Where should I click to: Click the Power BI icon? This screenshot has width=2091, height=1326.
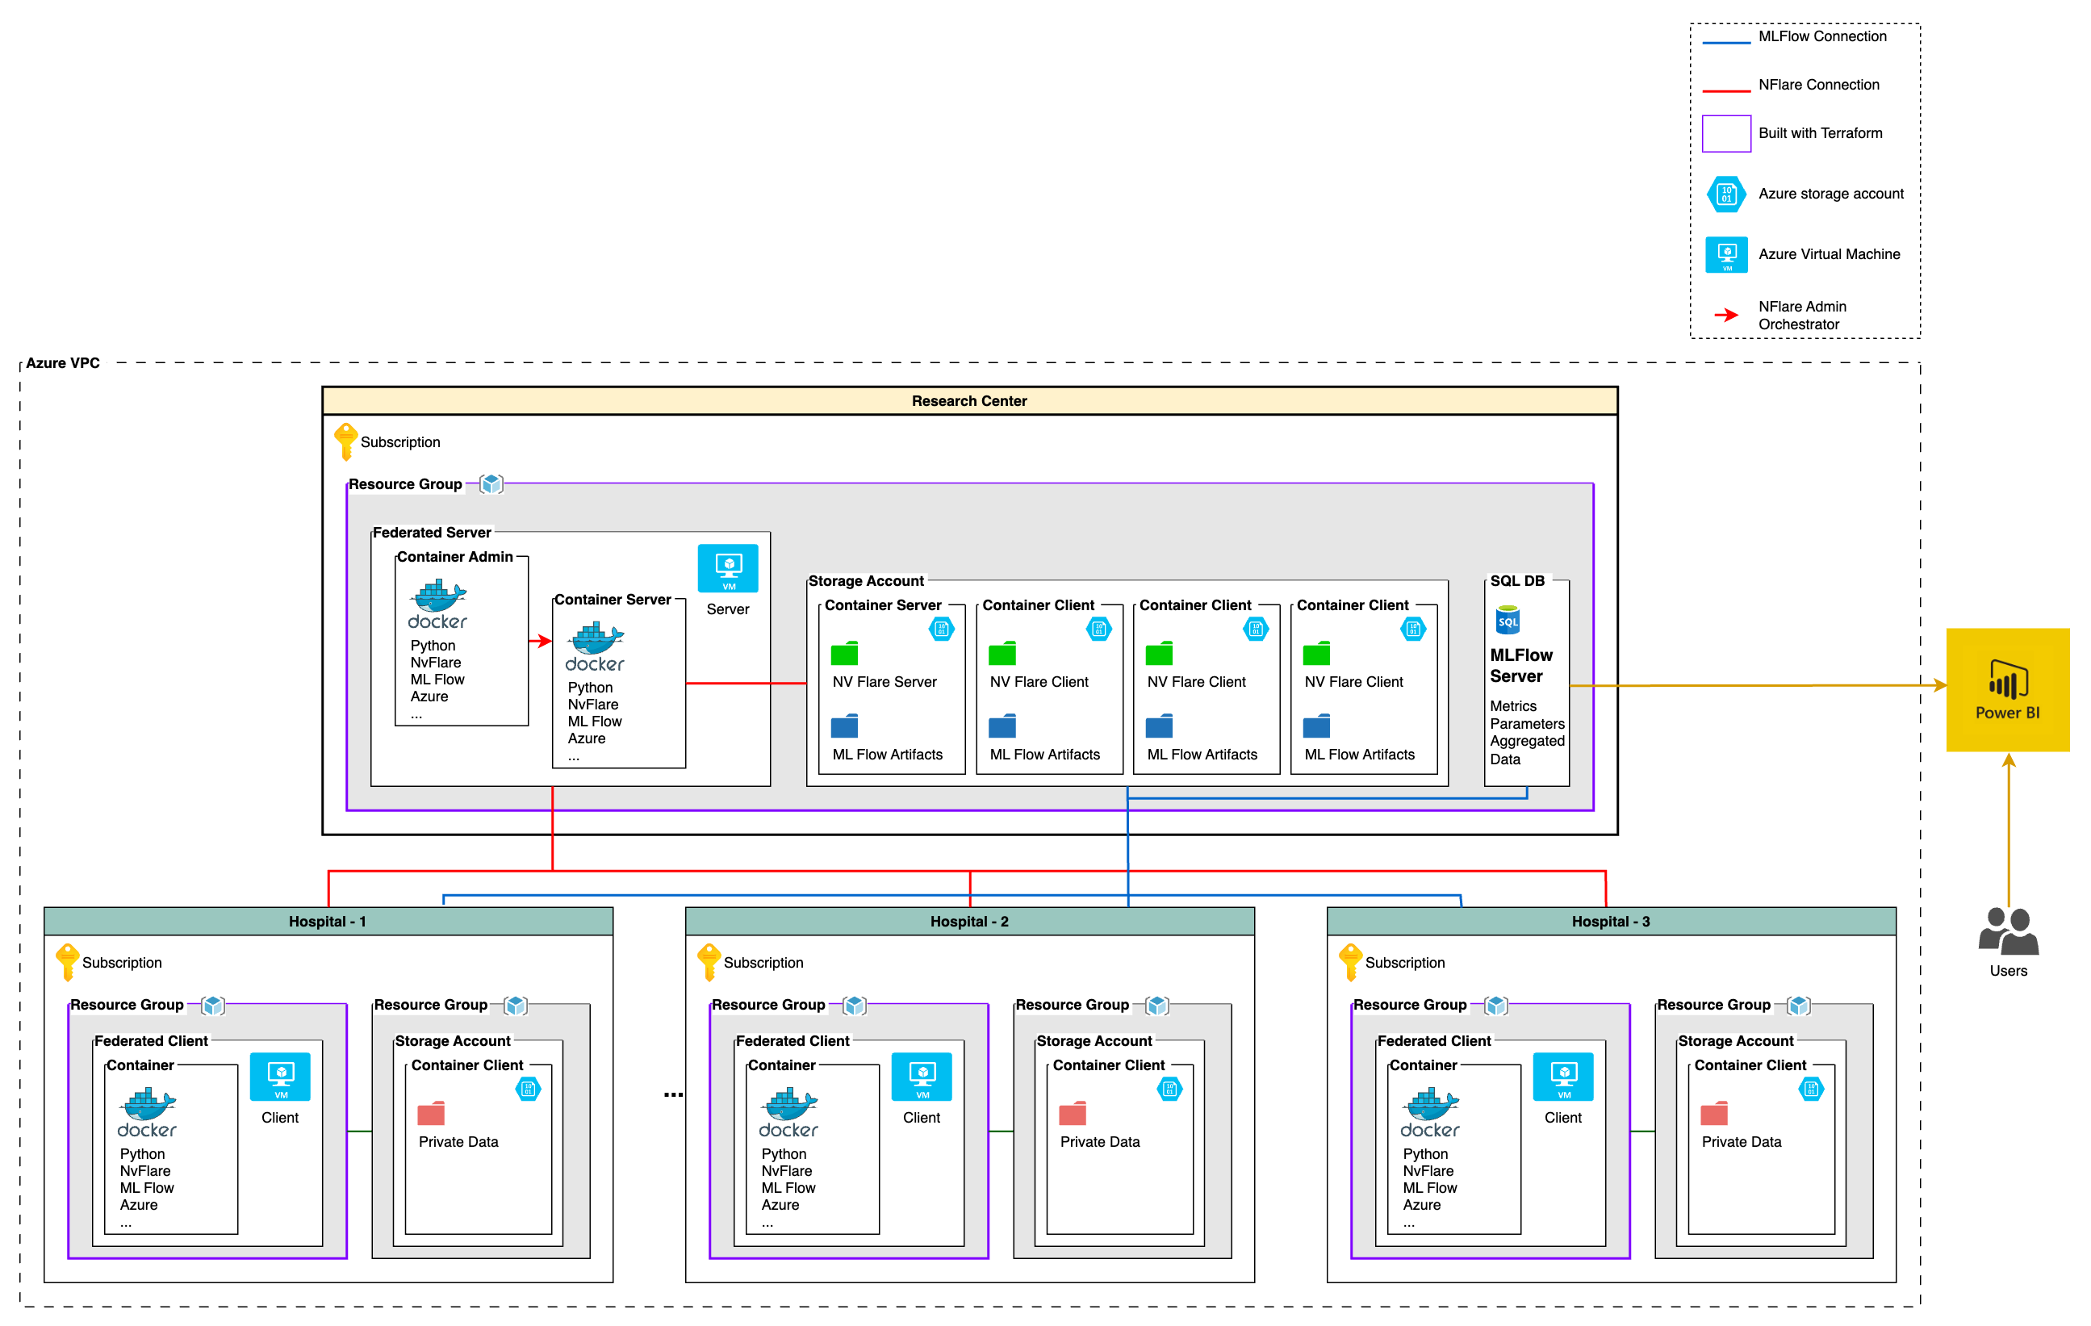click(2007, 680)
